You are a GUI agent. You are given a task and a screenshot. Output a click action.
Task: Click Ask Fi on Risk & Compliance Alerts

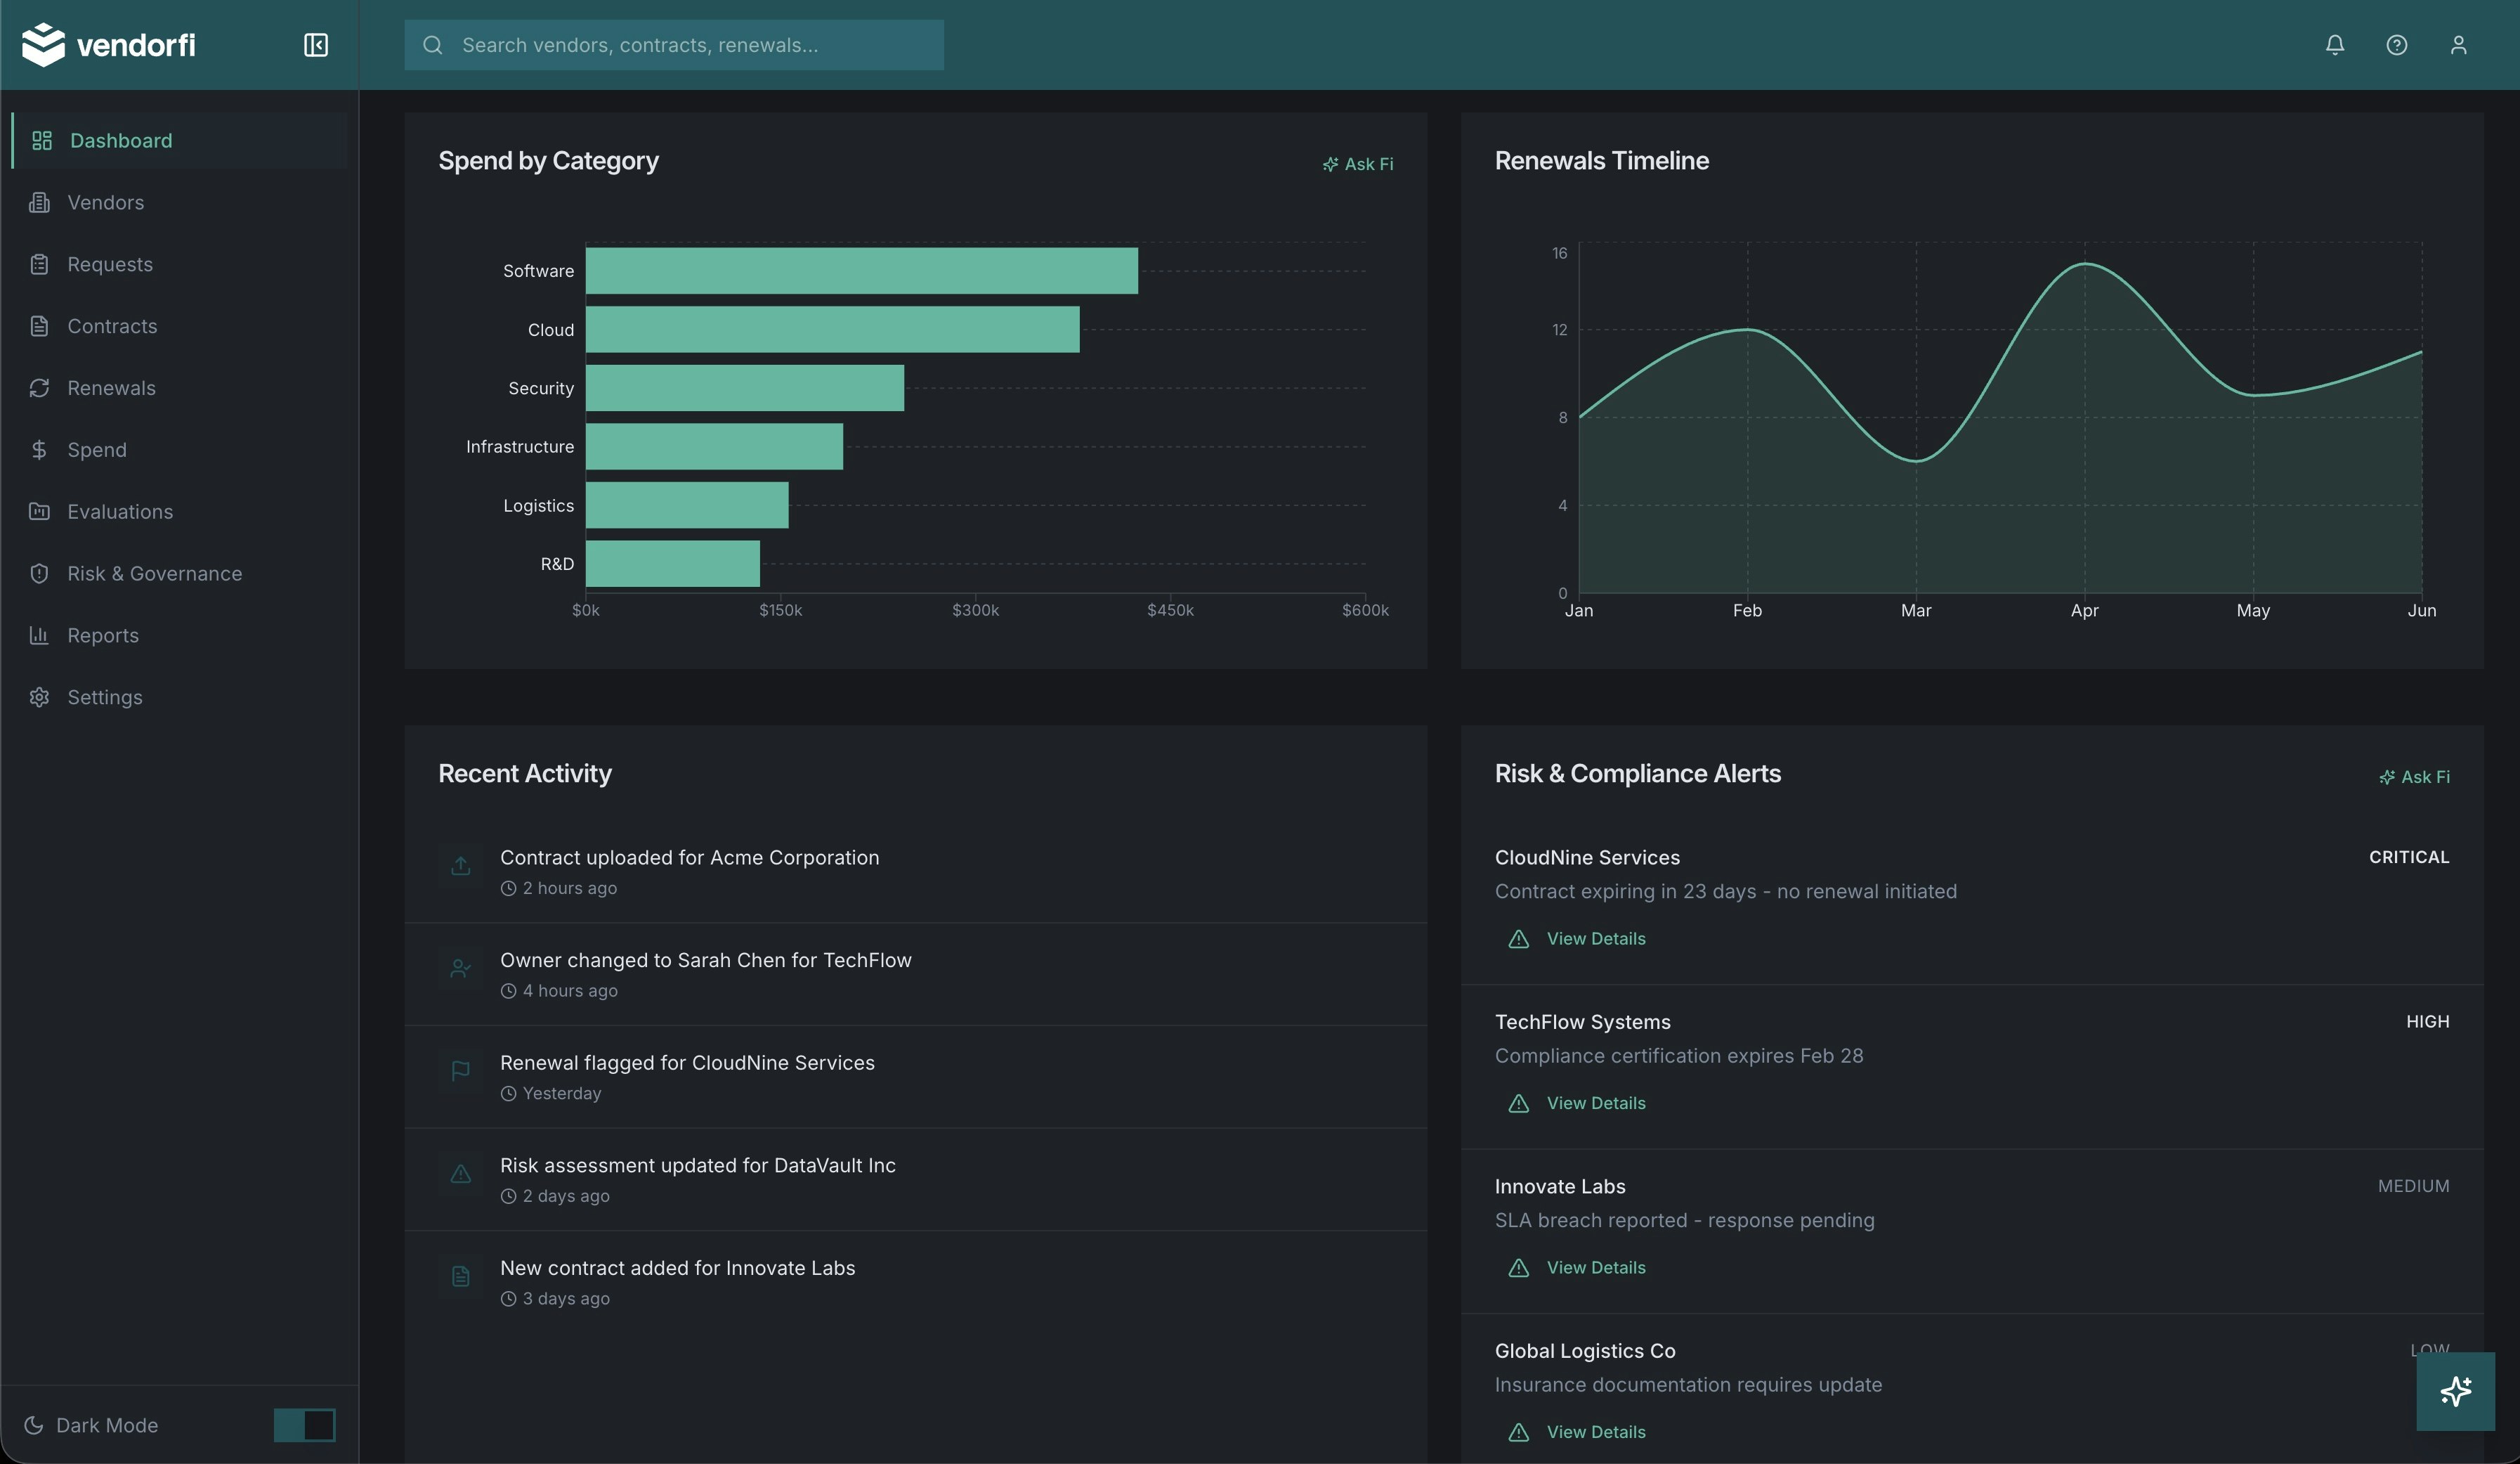pos(2414,777)
